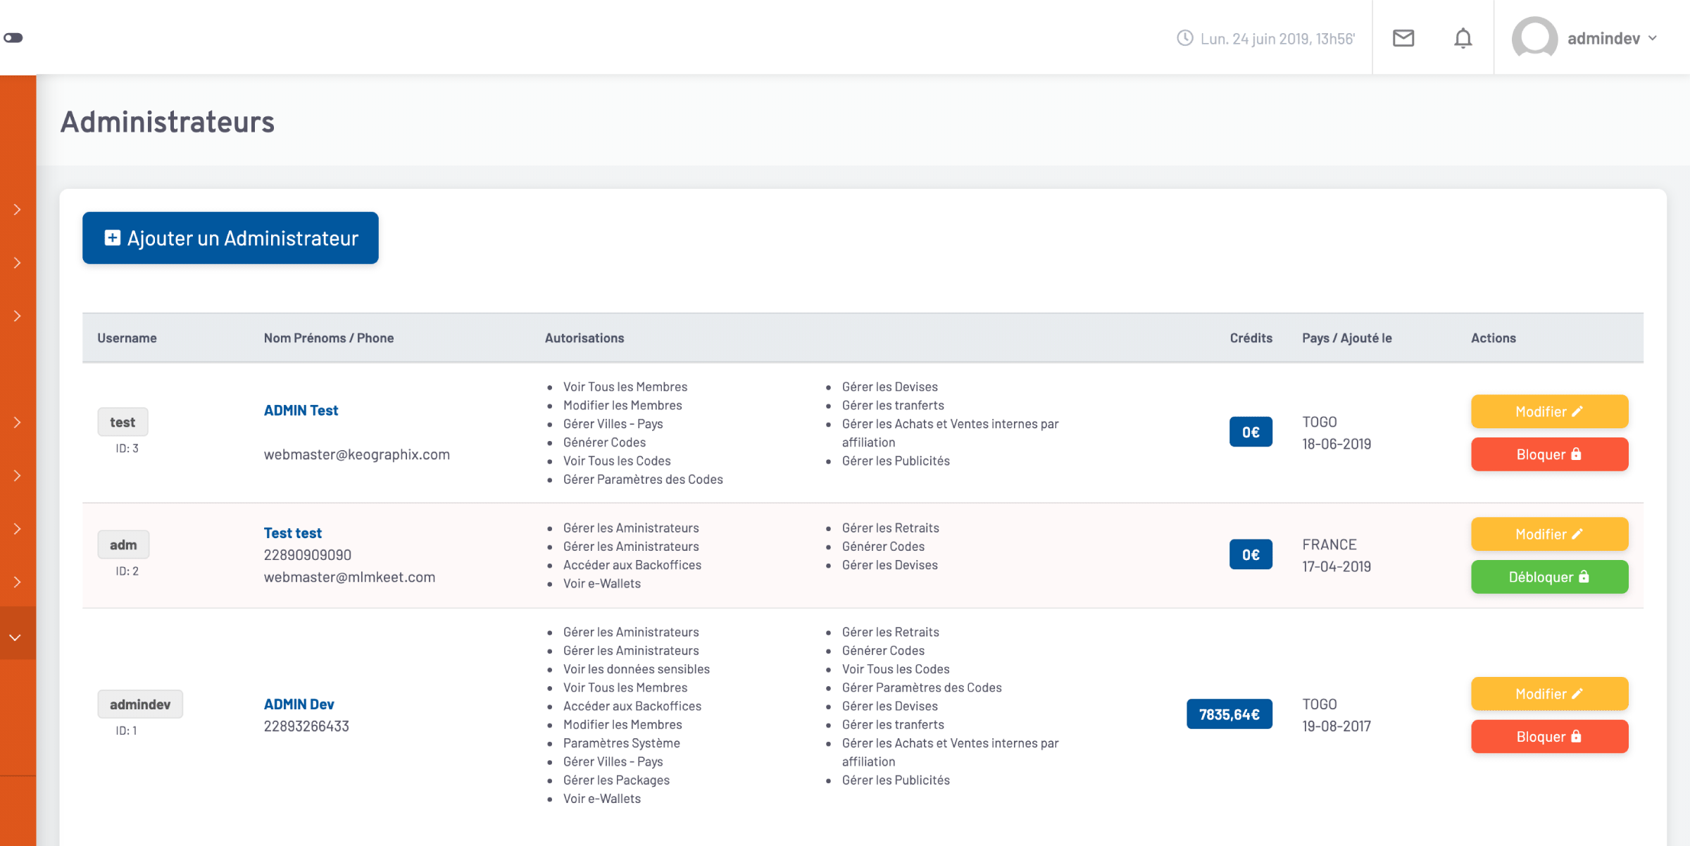Click the lock icon on admindev's Bloquer button
Image resolution: width=1690 pixels, height=846 pixels.
pyautogui.click(x=1577, y=737)
